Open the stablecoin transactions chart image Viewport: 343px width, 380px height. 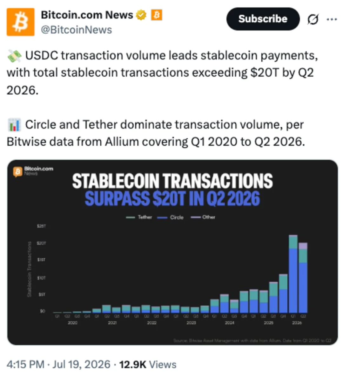coord(172,252)
